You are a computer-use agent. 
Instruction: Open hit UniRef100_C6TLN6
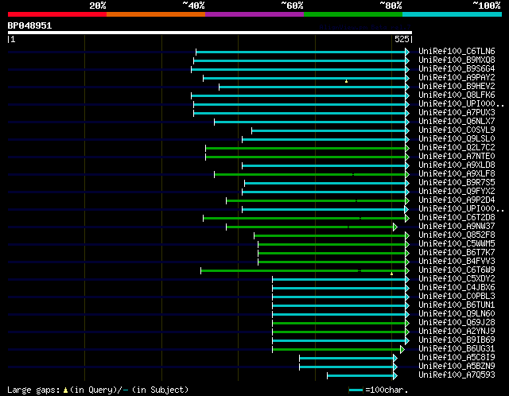[x=457, y=51]
